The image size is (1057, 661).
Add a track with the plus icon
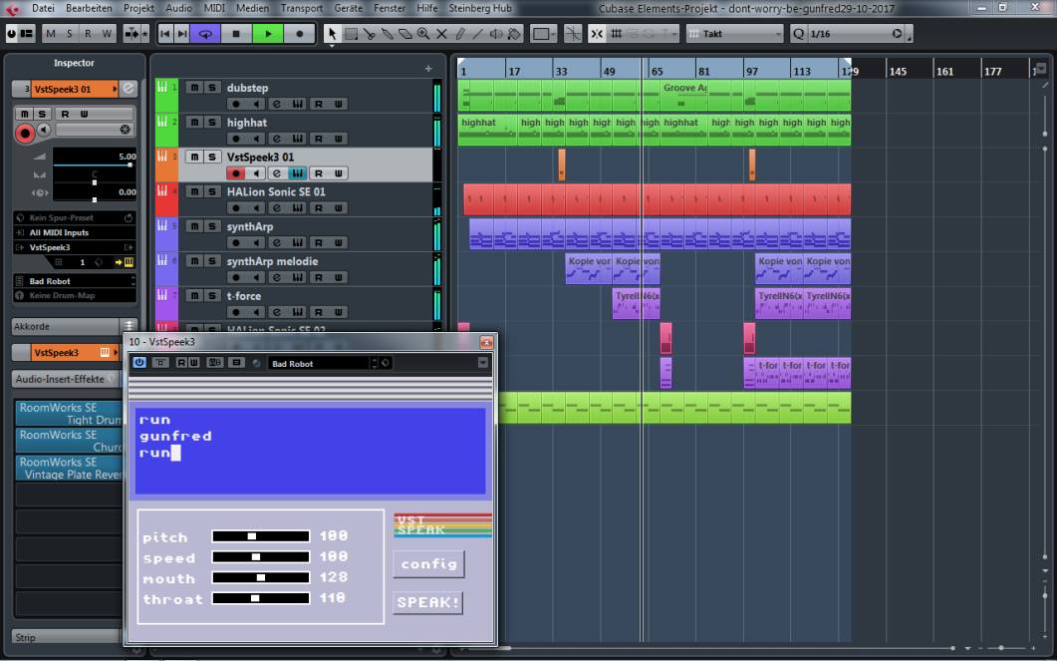pyautogui.click(x=428, y=68)
